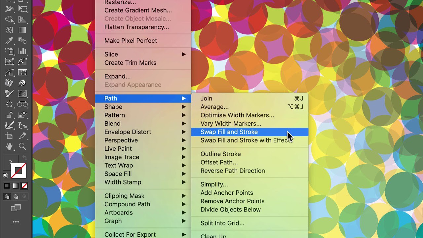Choose Flatten Transparency menu item
Image resolution: width=423 pixels, height=238 pixels.
coord(143,27)
